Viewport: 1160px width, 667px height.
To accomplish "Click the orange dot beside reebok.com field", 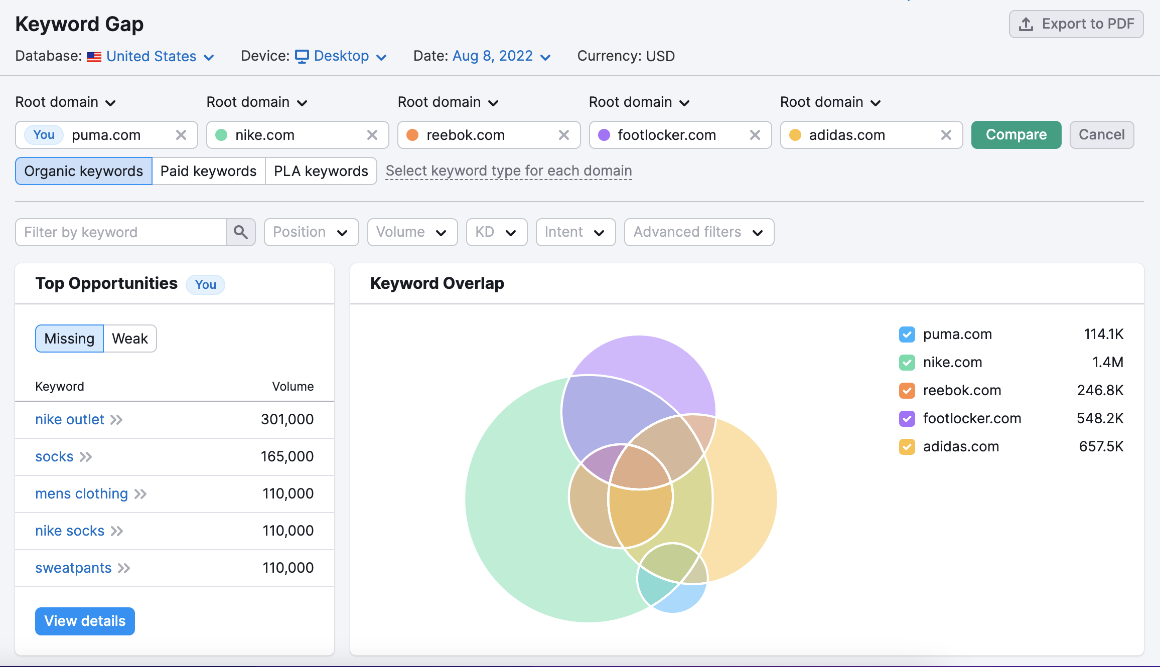I will click(x=412, y=135).
